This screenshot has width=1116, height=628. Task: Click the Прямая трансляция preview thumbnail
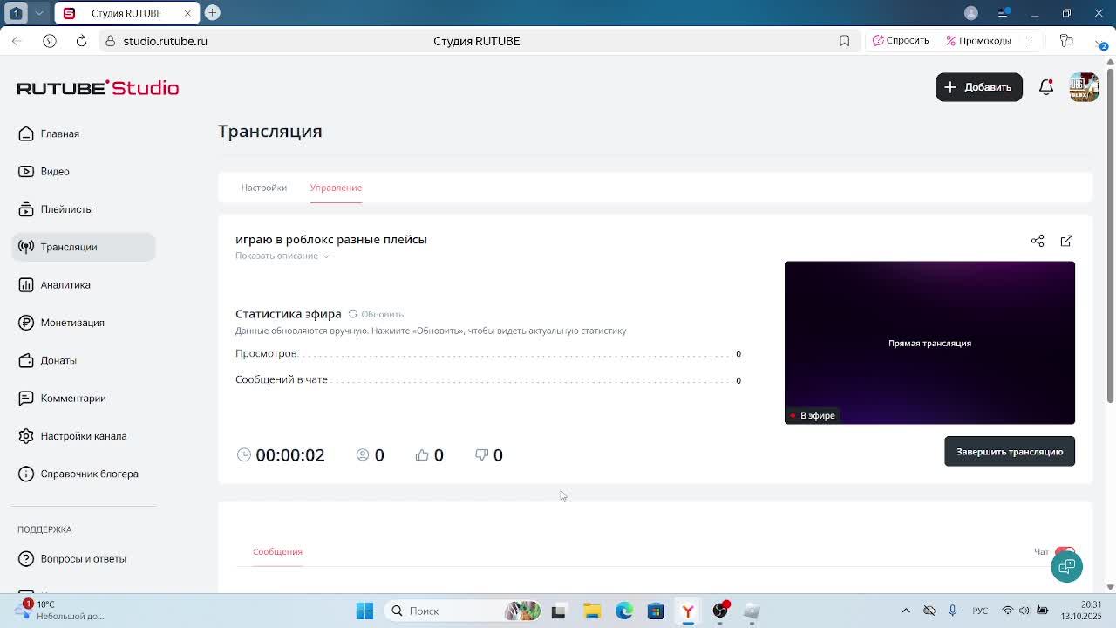pos(929,343)
